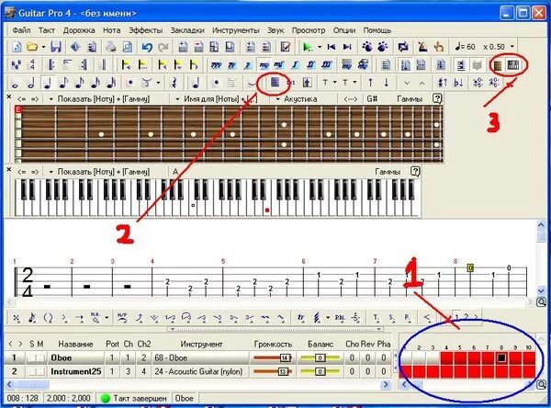
Task: Adjust the Instrument25 balance slider
Action: coord(320,372)
